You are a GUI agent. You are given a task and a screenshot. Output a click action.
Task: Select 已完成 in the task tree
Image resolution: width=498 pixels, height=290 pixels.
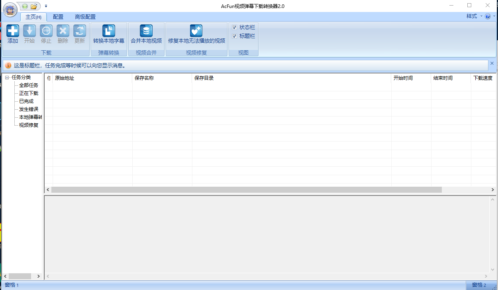(x=26, y=101)
